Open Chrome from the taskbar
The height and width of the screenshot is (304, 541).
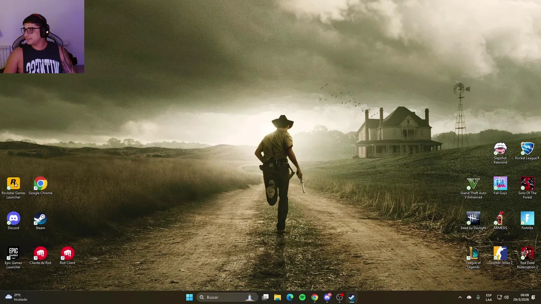[314, 297]
